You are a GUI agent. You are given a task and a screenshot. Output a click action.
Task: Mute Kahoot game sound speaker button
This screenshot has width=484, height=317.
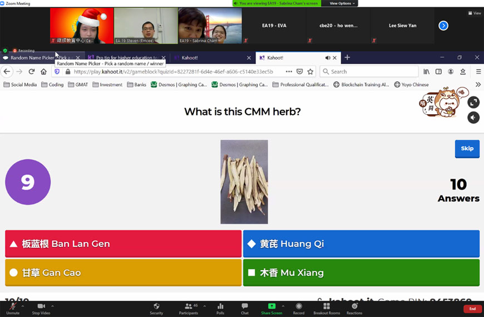[x=473, y=118]
